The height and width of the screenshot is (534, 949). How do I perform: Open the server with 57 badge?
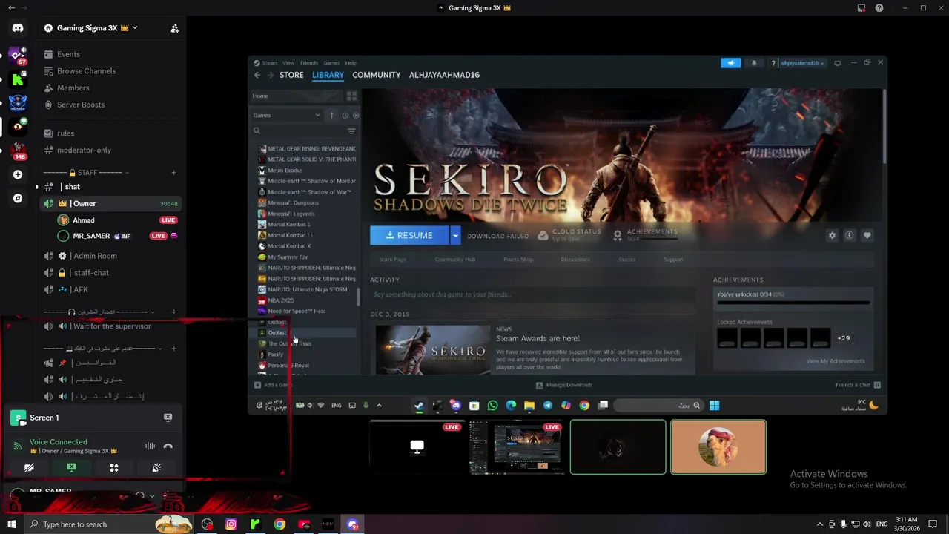[18, 55]
